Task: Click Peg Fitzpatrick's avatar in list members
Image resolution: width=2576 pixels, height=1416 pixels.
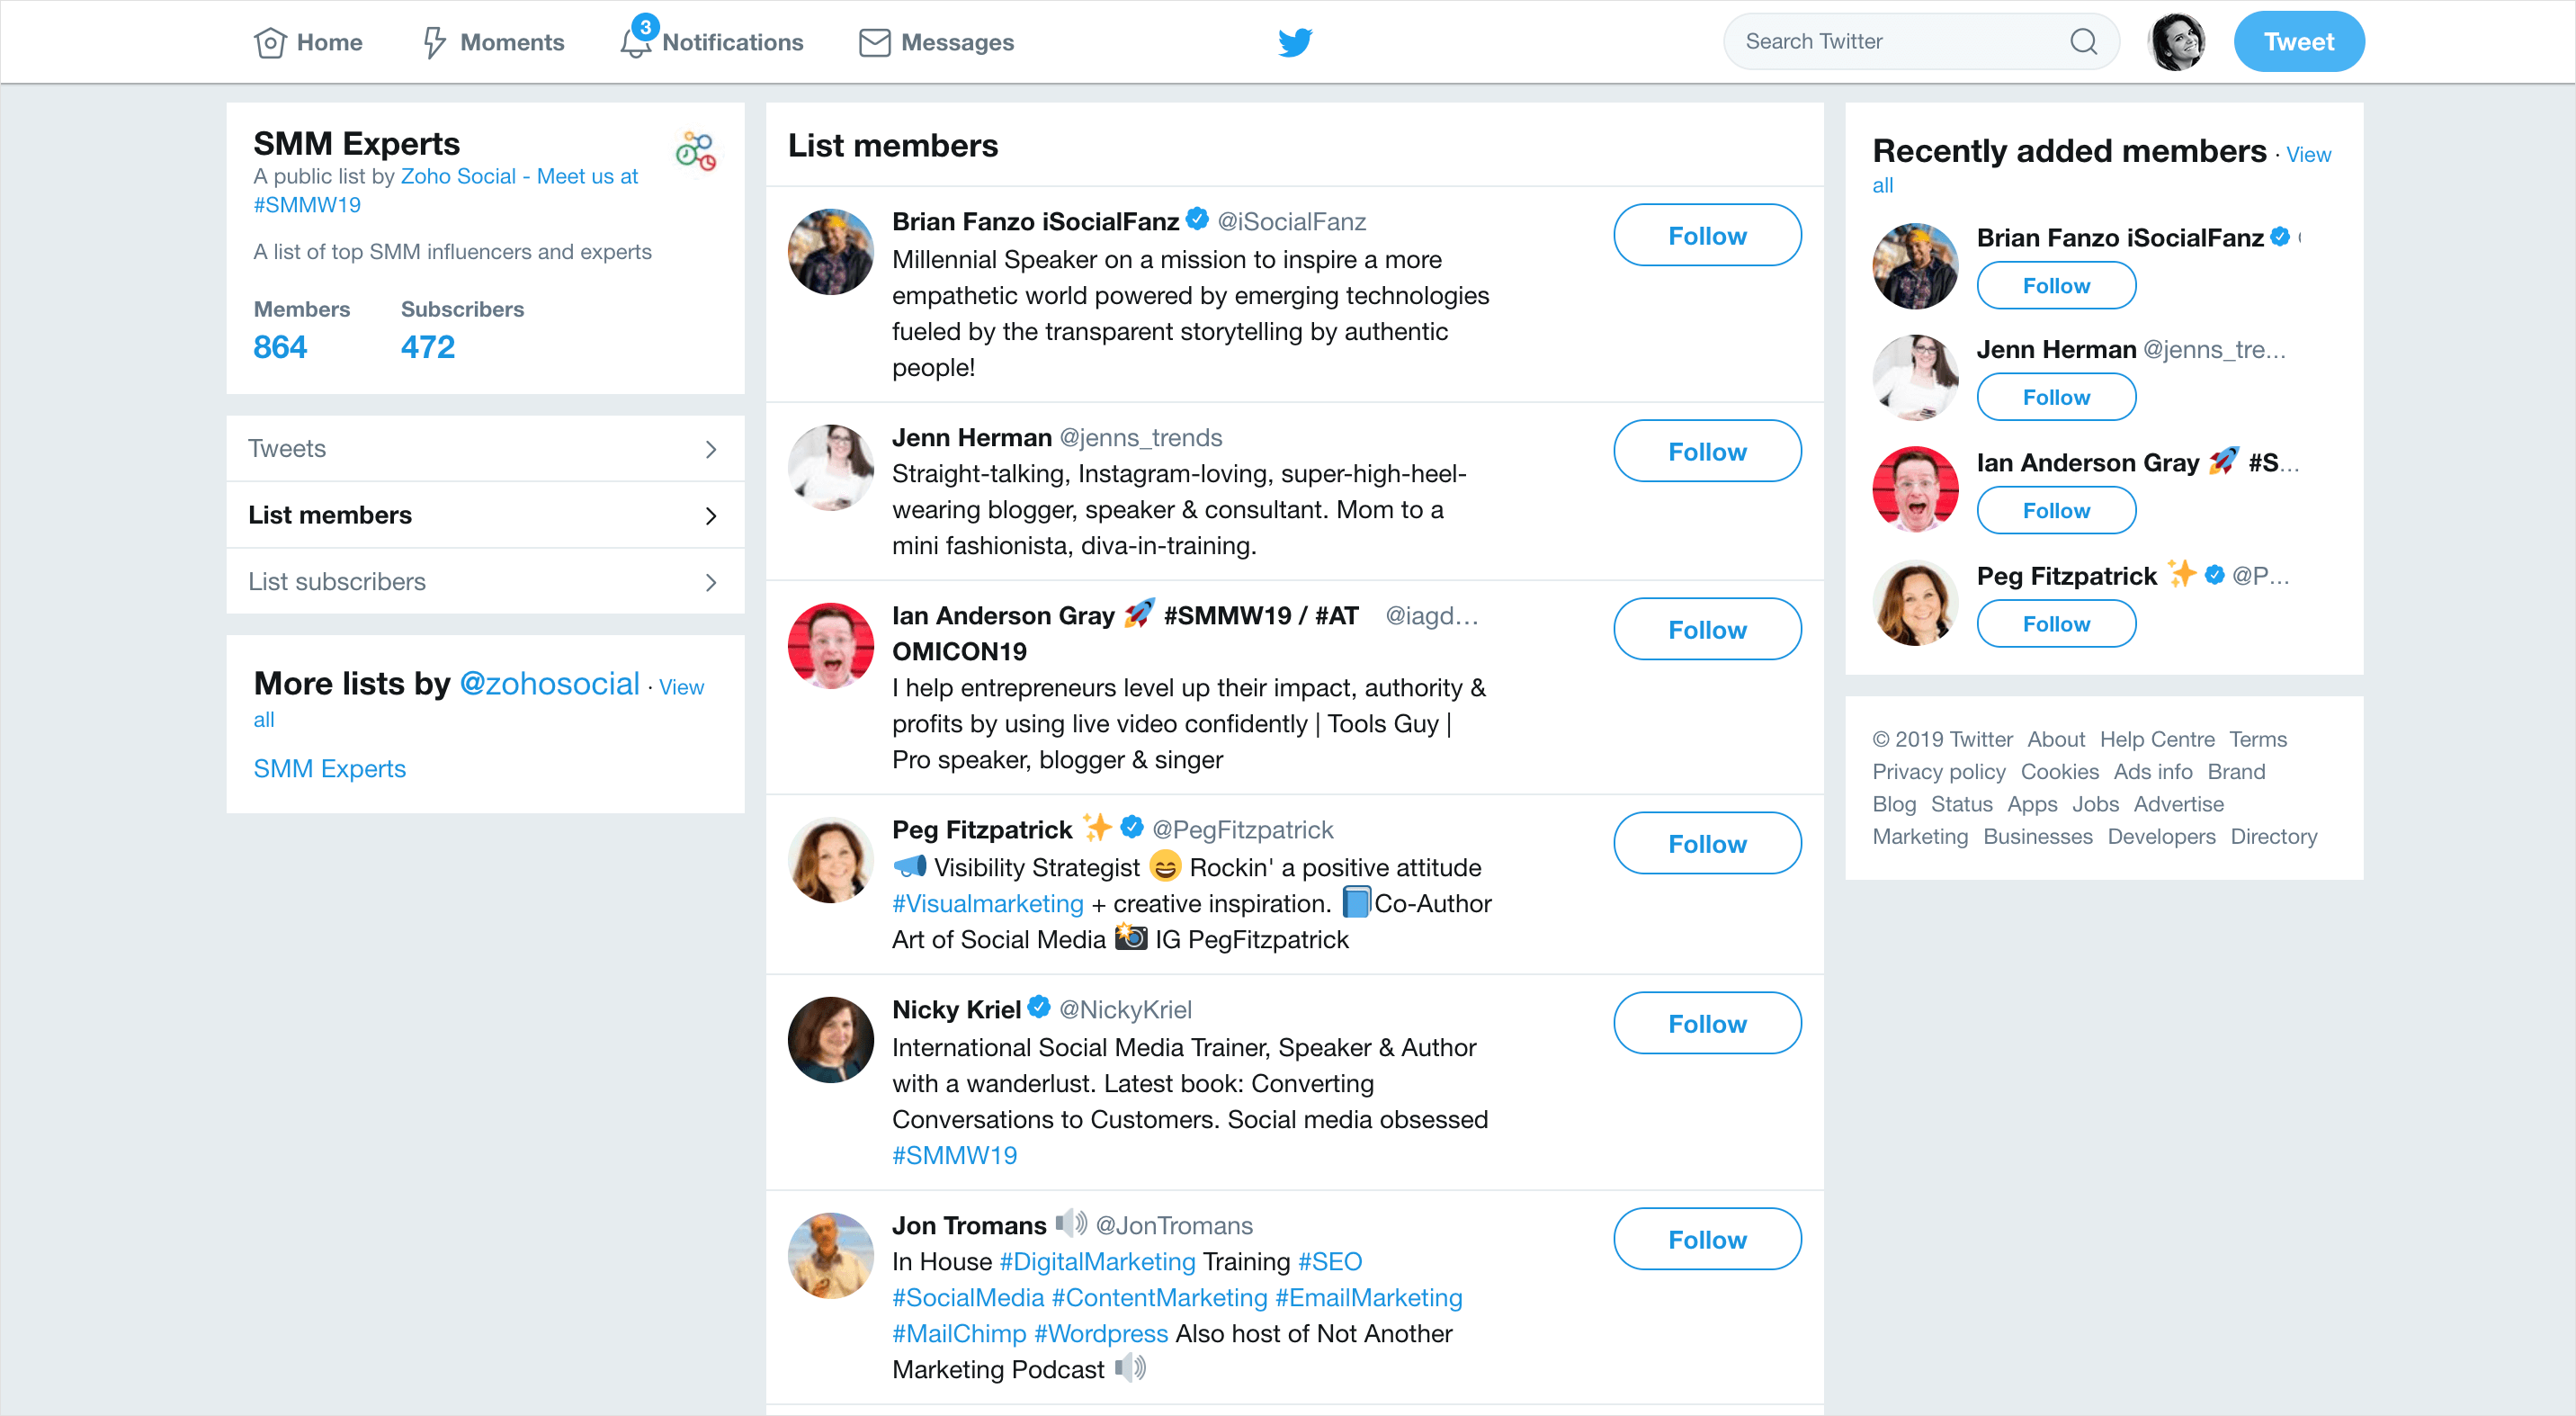Action: [x=830, y=860]
